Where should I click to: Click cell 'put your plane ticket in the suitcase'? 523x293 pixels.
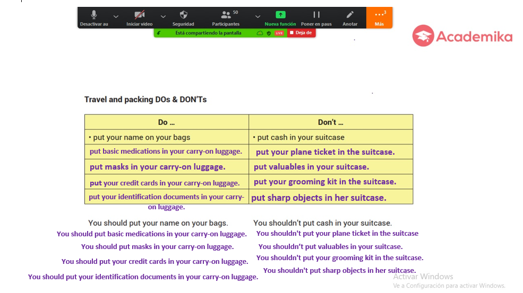click(x=331, y=152)
